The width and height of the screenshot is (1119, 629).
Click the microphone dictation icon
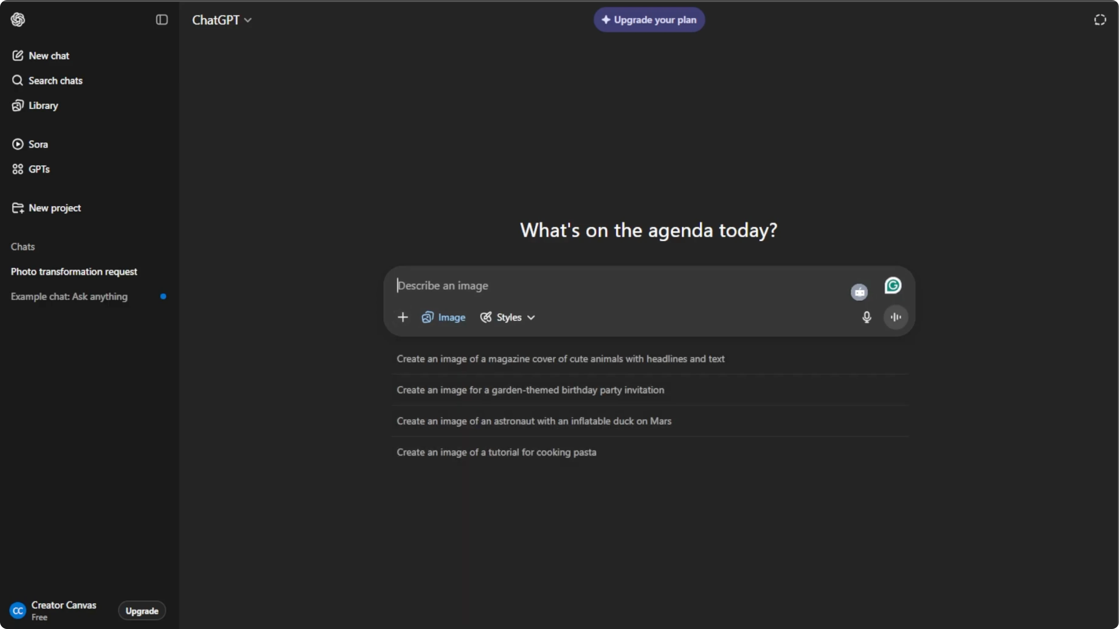867,317
